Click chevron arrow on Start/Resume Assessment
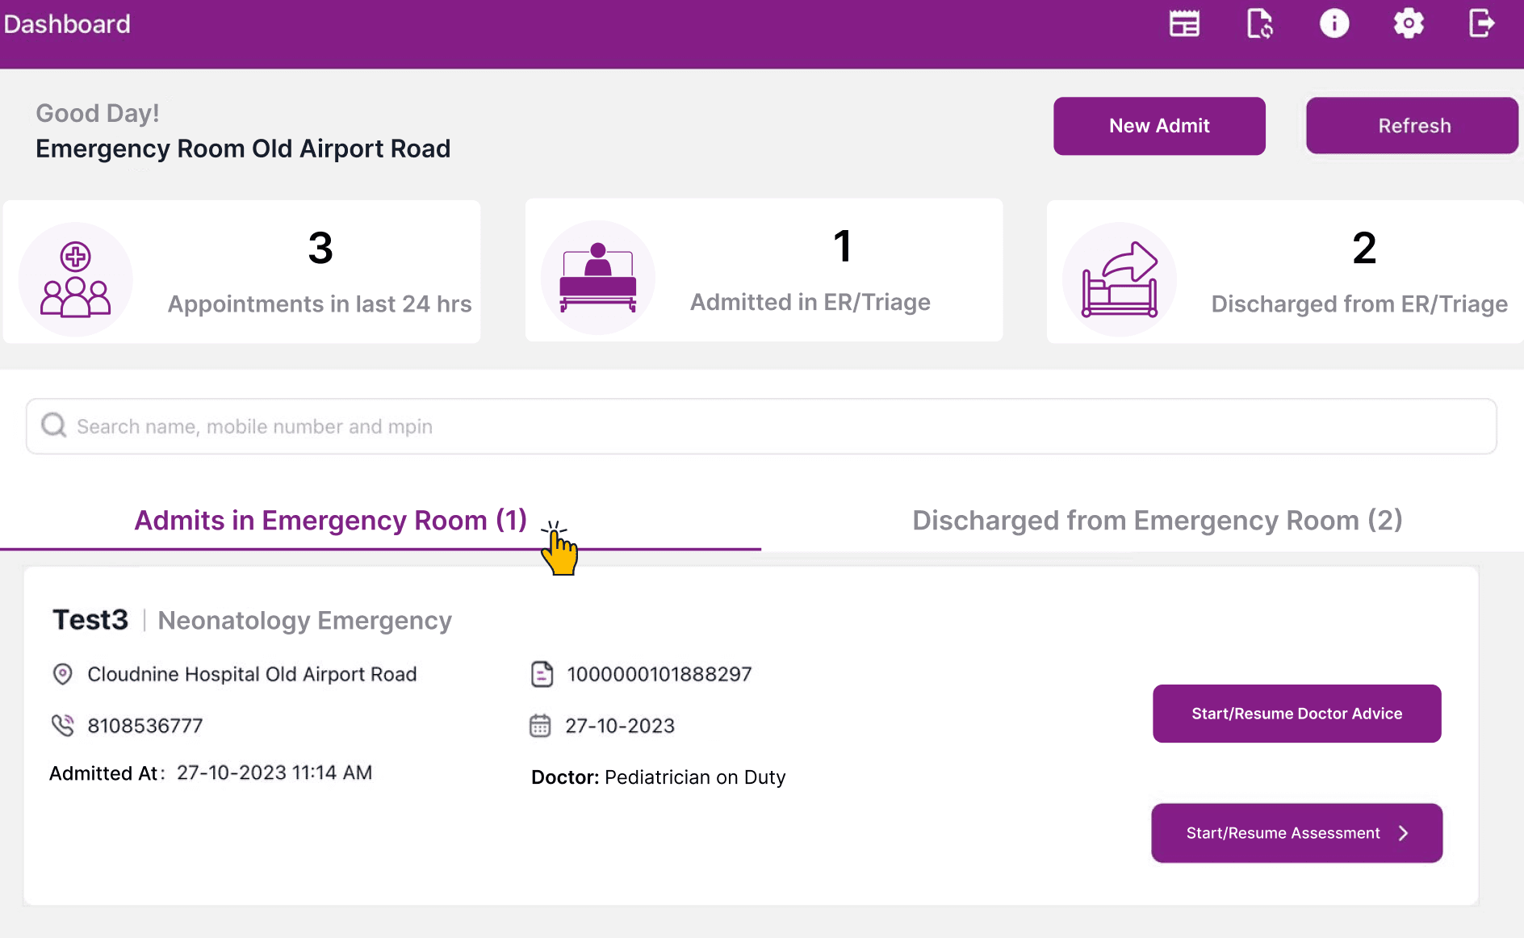The height and width of the screenshot is (938, 1524). click(1404, 833)
